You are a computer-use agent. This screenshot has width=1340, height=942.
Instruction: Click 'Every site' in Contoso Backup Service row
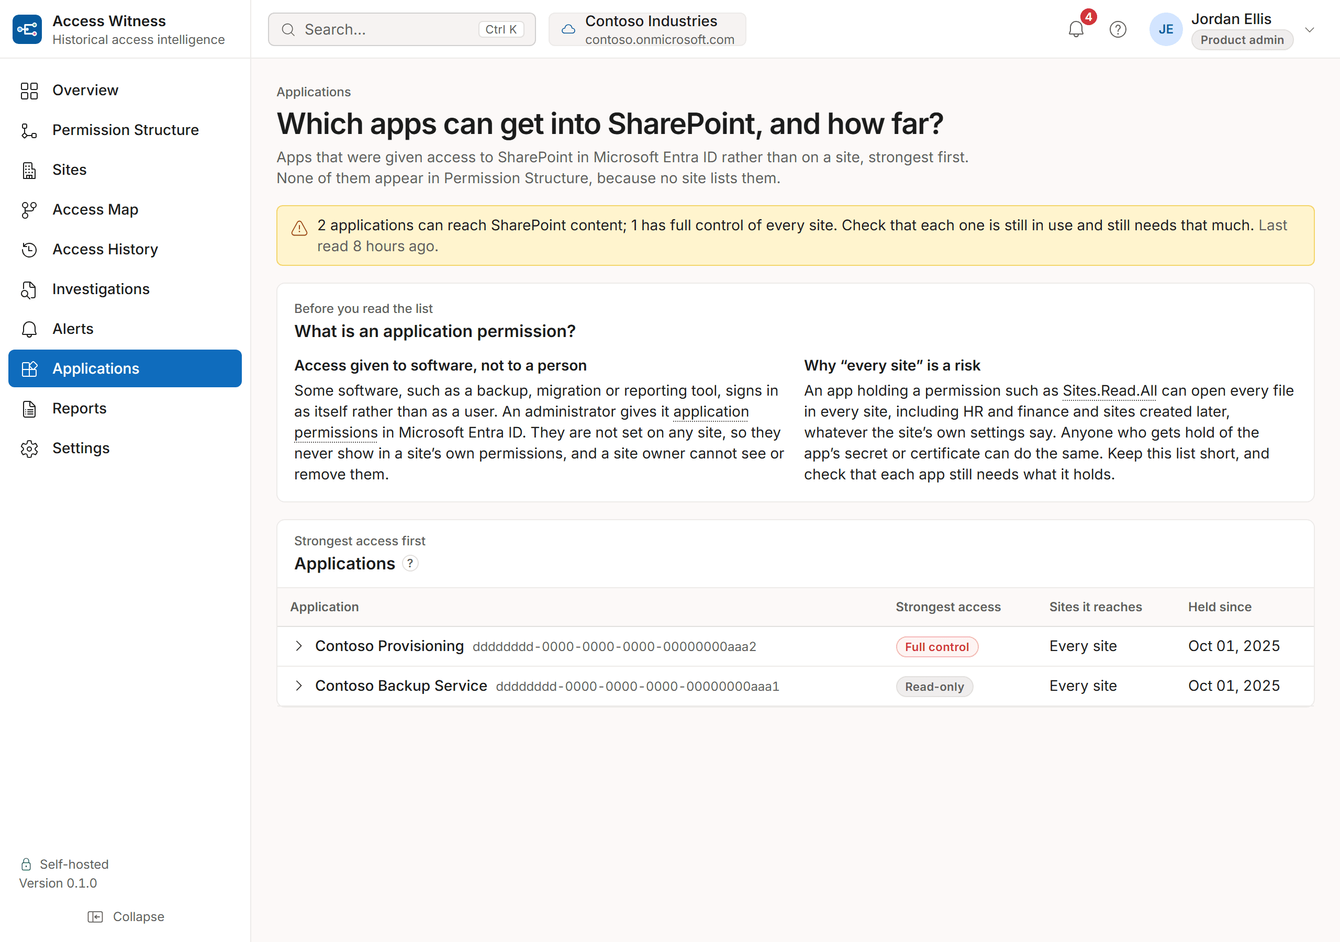pos(1082,686)
